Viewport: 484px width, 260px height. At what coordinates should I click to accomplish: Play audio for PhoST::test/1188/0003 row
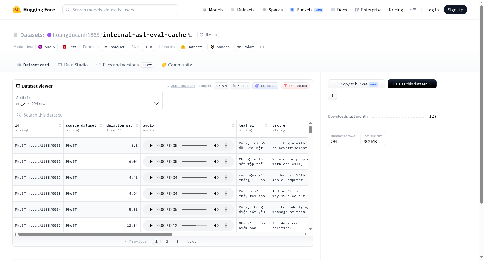coord(151,194)
